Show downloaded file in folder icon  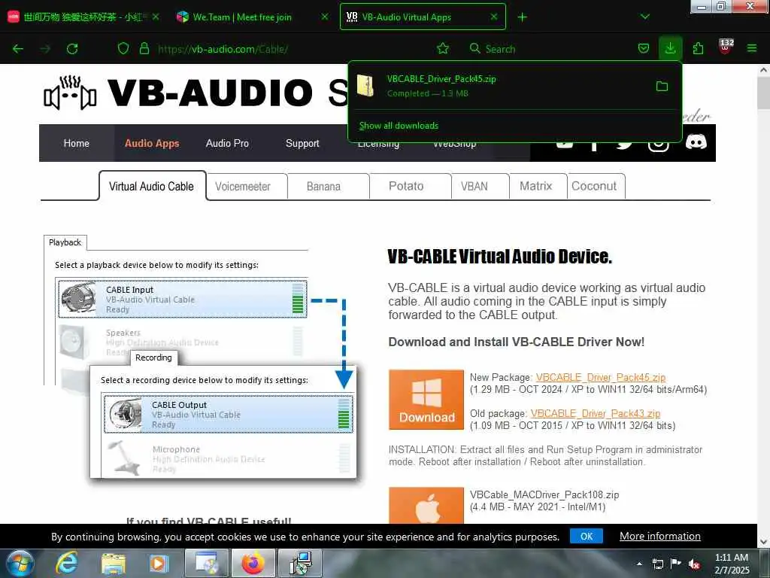(x=662, y=87)
